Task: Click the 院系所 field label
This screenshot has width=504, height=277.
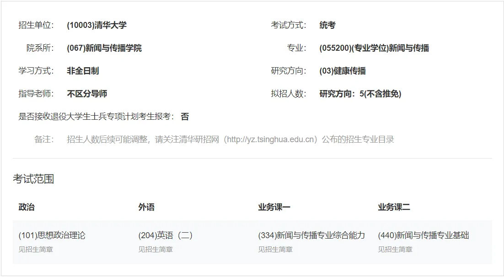Action: (x=40, y=48)
